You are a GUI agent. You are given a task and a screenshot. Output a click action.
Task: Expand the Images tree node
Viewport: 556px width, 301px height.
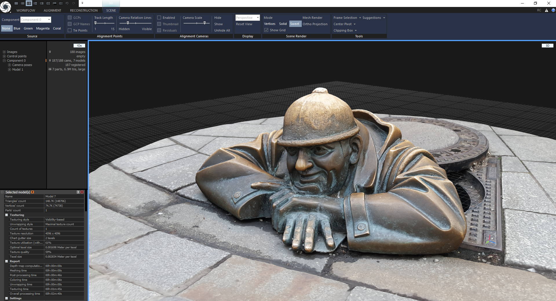click(4, 52)
